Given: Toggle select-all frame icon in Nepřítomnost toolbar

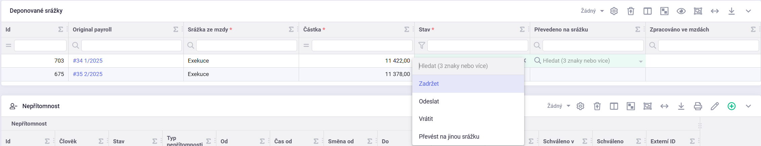Looking at the screenshot, I should pos(647,106).
